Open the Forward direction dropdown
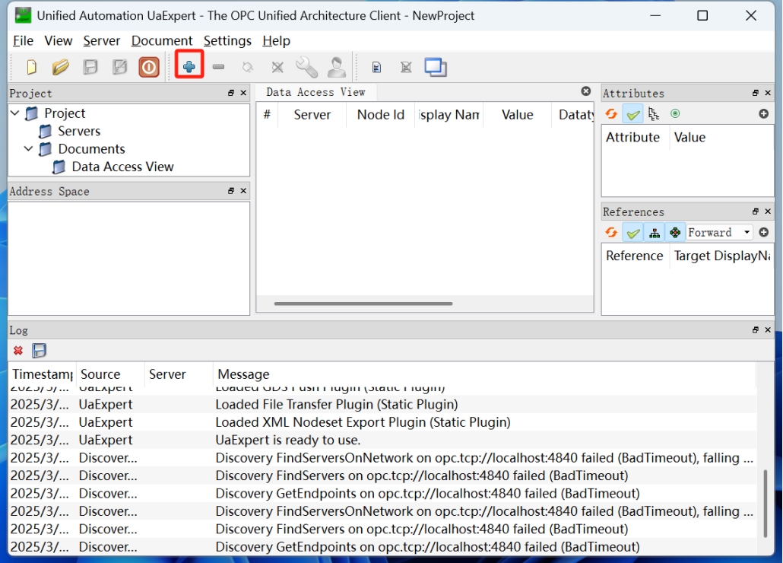This screenshot has height=563, width=783. pos(719,232)
